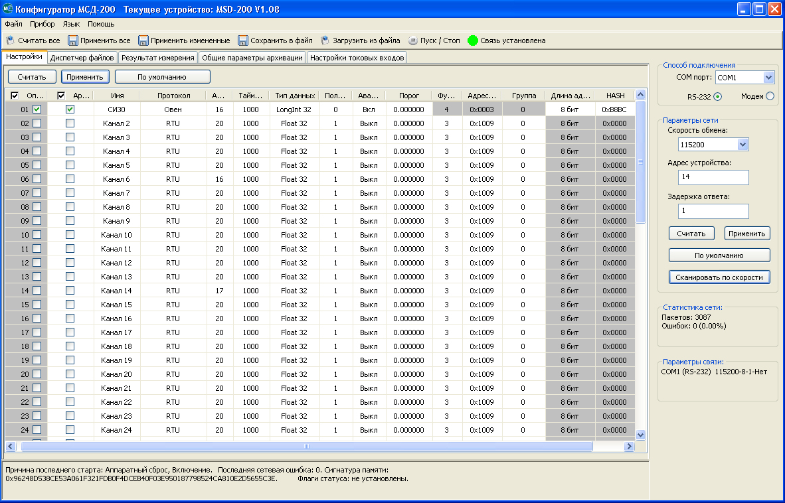The height and width of the screenshot is (503, 785).
Task: Open the 'Результат измерения' tab
Action: coord(158,58)
